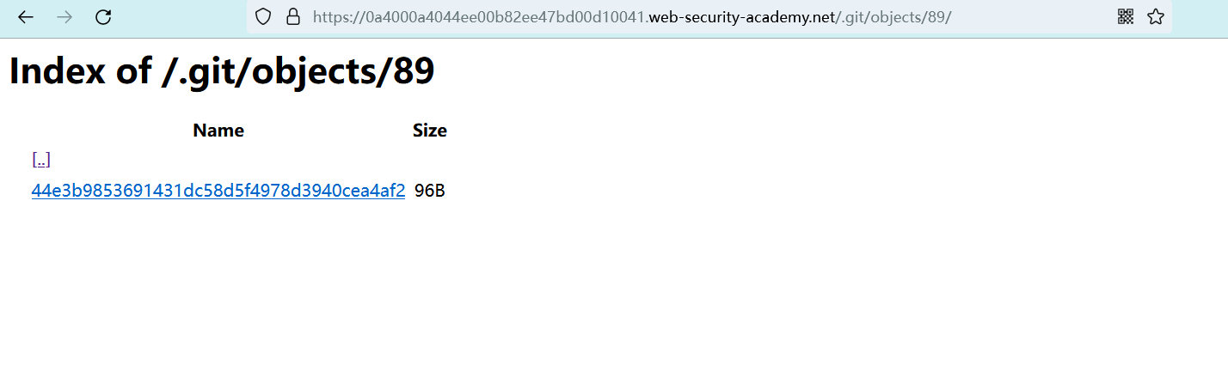The image size is (1228, 365).
Task: Open the [..] parent directory link
Action: [41, 160]
